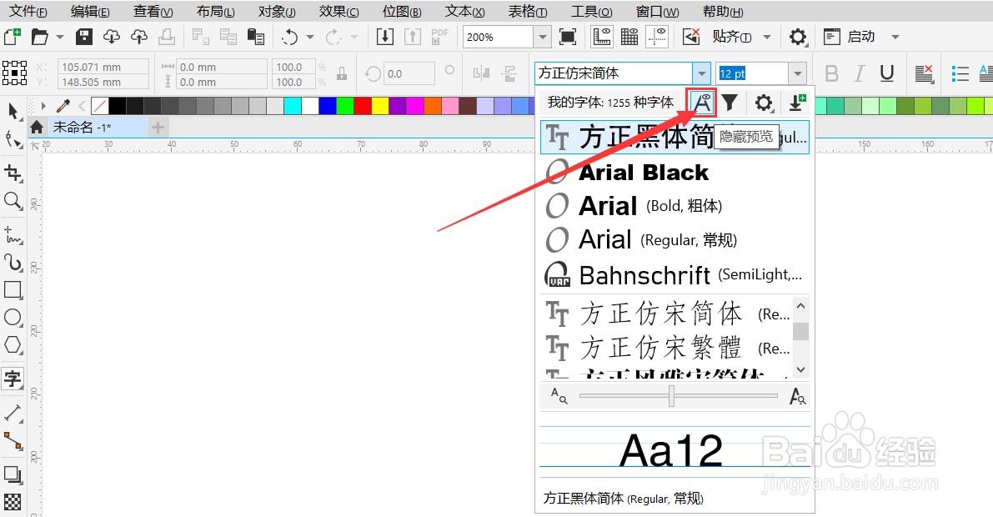This screenshot has width=993, height=517.
Task: Expand the undo history dropdown
Action: click(x=309, y=38)
